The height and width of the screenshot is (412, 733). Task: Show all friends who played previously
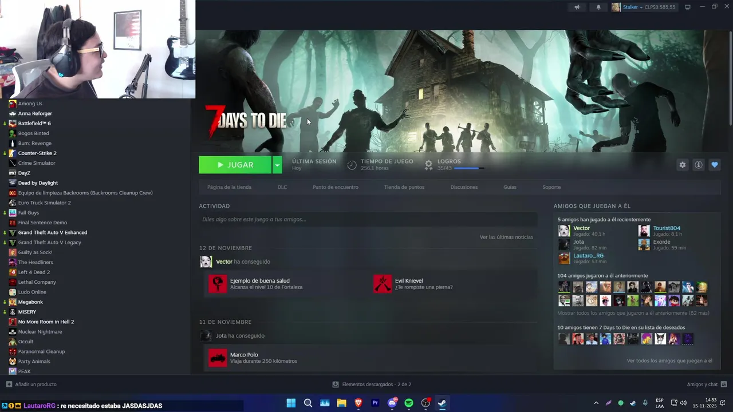633,313
